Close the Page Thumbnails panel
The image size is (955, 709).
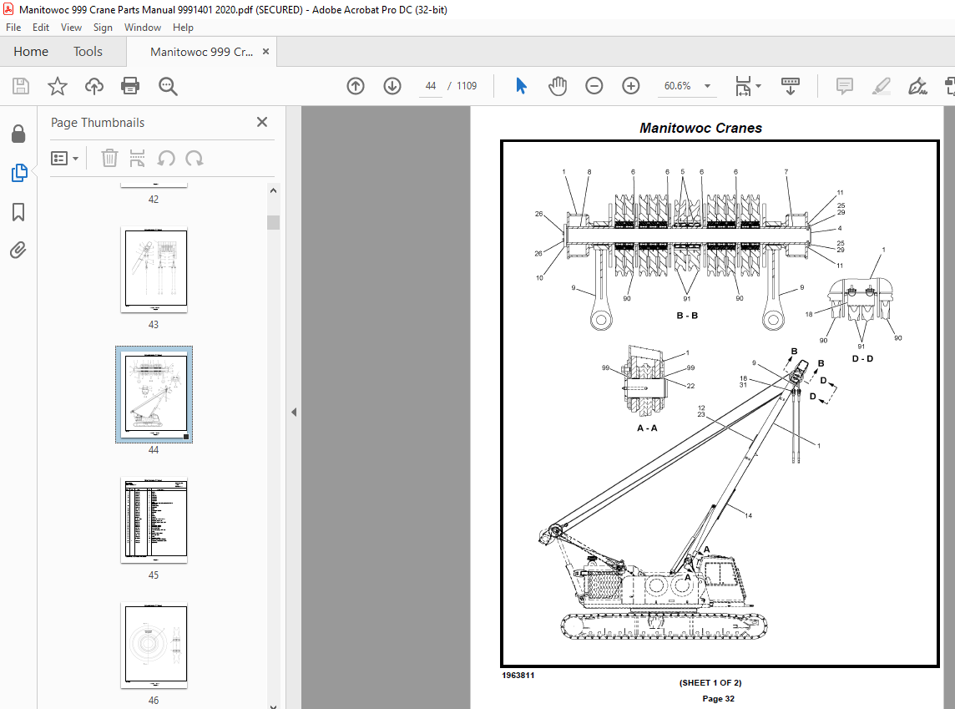pos(262,122)
